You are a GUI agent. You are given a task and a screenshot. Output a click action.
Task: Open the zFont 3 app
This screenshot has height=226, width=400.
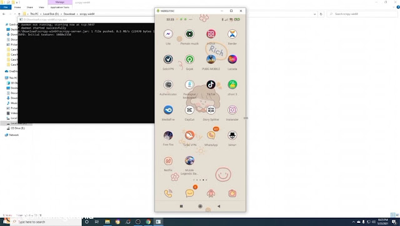click(x=232, y=85)
